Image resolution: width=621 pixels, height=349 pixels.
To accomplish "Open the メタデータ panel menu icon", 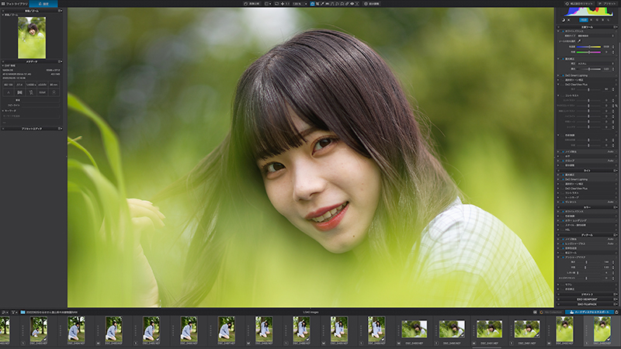I will click(x=60, y=61).
